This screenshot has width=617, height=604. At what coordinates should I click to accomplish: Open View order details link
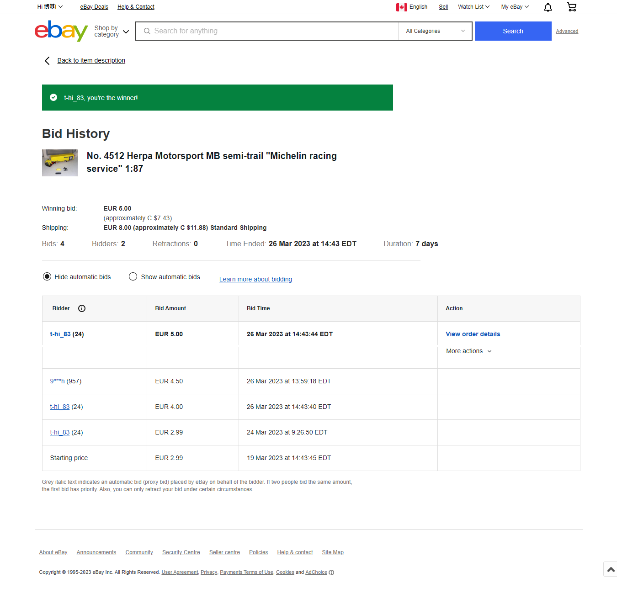pos(473,334)
